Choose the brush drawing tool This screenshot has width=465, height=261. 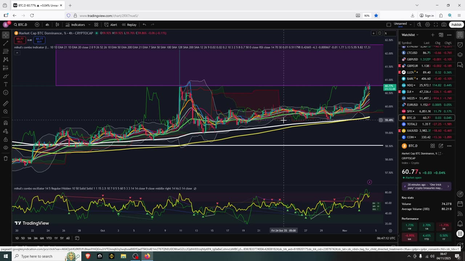point(6,76)
